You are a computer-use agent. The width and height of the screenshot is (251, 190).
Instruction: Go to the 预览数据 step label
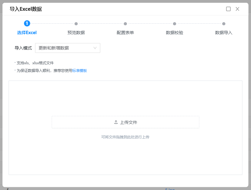tap(76, 33)
